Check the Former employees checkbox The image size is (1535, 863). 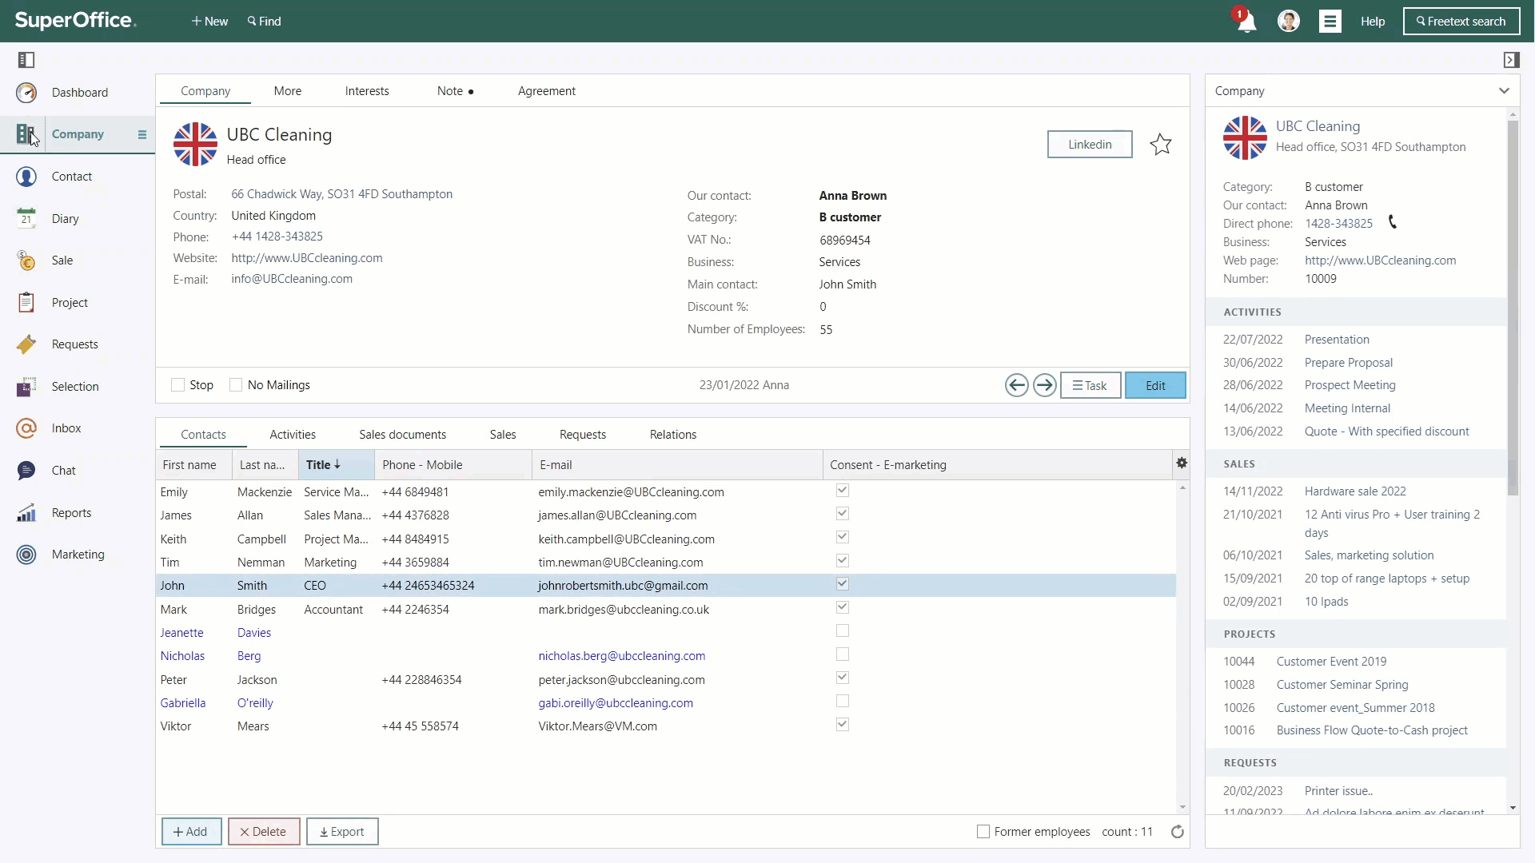[983, 832]
